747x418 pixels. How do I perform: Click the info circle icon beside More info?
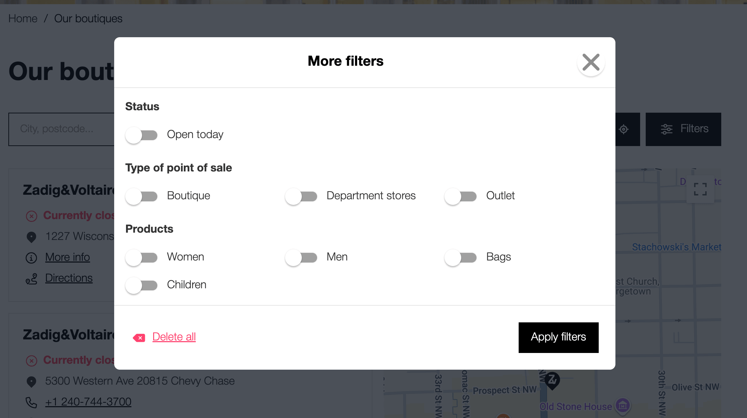click(32, 258)
